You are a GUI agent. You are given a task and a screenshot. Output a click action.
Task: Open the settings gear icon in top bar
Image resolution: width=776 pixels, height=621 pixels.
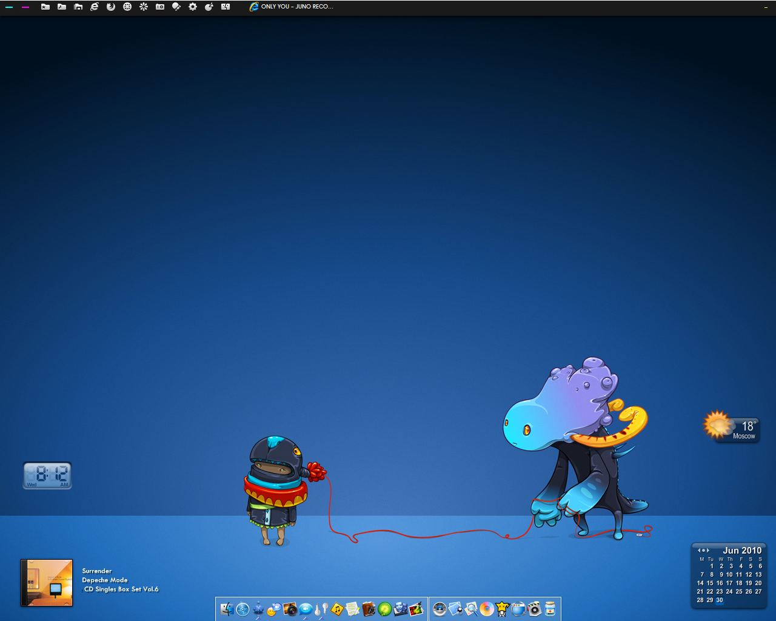(193, 7)
